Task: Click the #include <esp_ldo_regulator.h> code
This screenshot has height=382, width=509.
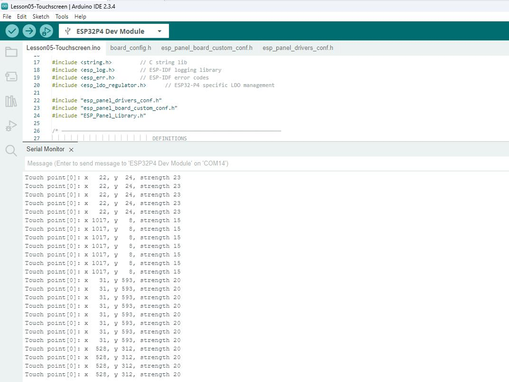Action: pos(99,85)
